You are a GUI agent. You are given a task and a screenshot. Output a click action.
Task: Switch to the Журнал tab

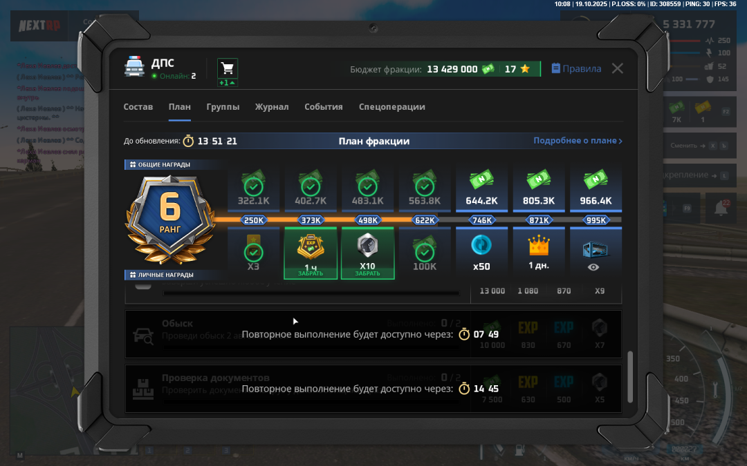click(x=272, y=107)
